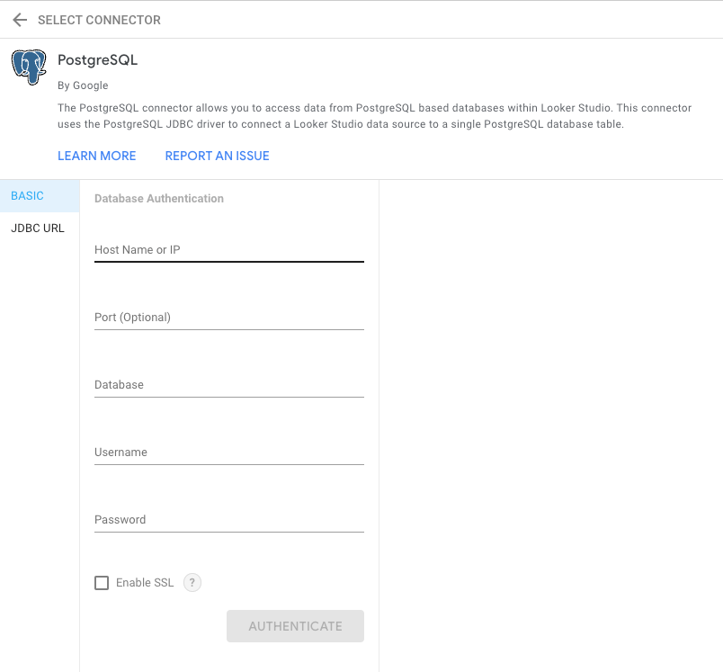Click the PostgreSQL connector description paragraph
This screenshot has width=723, height=672.
pos(374,116)
